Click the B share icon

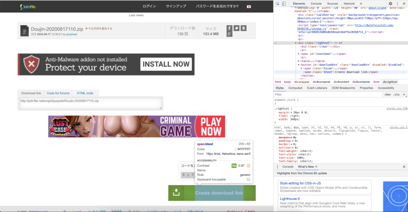point(243,28)
